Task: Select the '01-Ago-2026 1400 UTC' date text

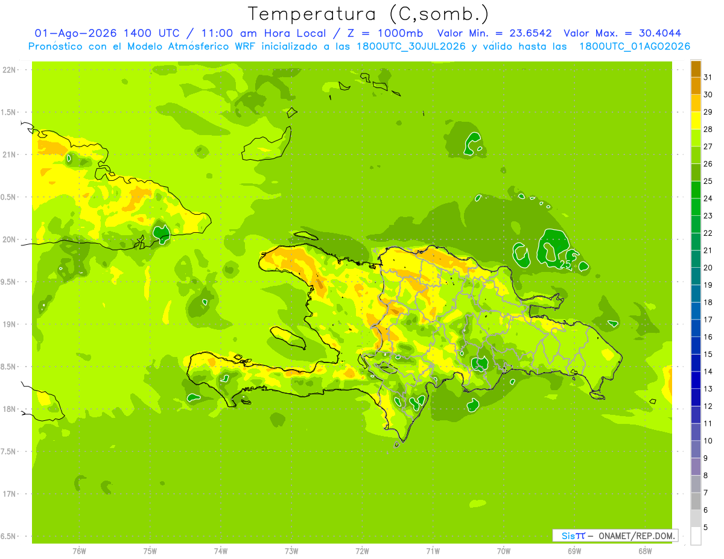Action: (x=107, y=33)
